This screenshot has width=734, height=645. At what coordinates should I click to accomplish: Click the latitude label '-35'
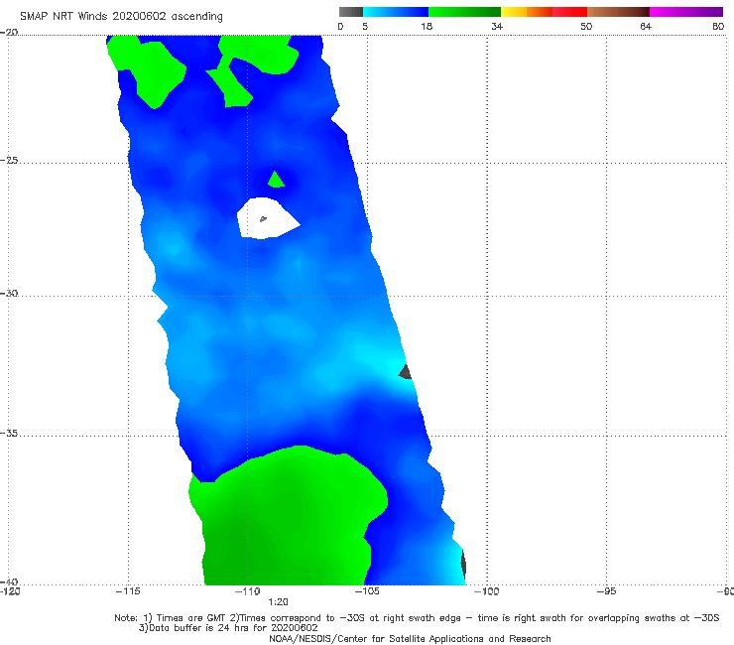click(x=9, y=434)
